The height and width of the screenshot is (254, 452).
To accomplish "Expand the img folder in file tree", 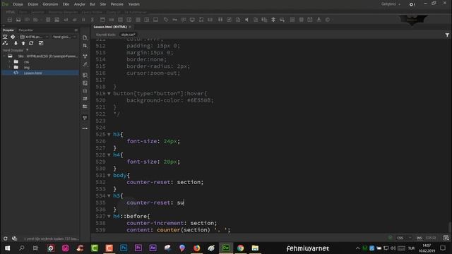I will (x=9, y=68).
